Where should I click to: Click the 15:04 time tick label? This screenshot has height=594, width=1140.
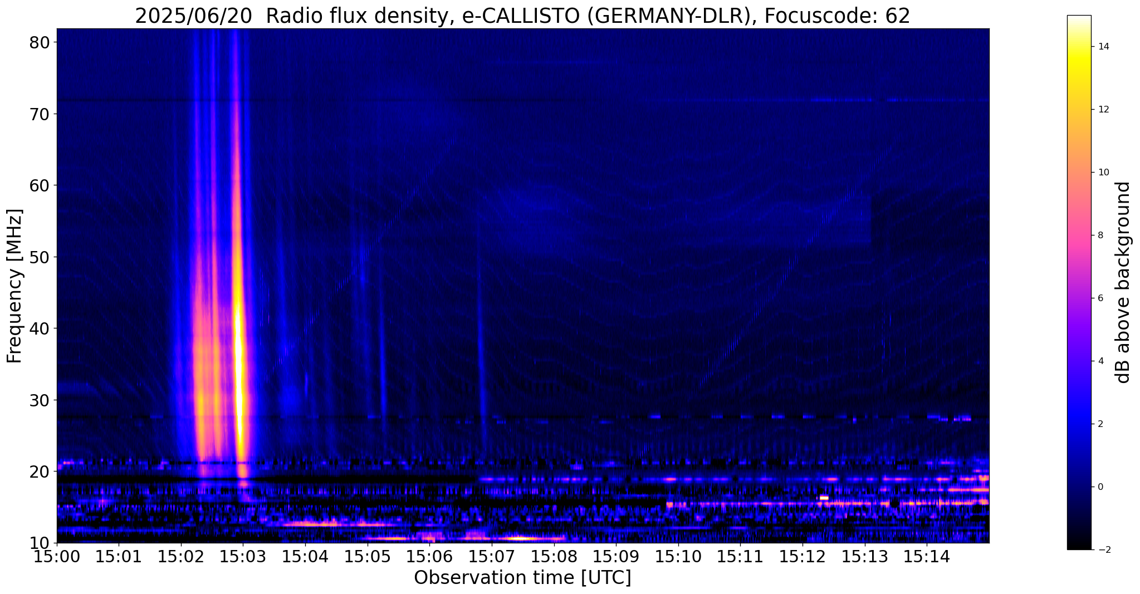tap(305, 557)
